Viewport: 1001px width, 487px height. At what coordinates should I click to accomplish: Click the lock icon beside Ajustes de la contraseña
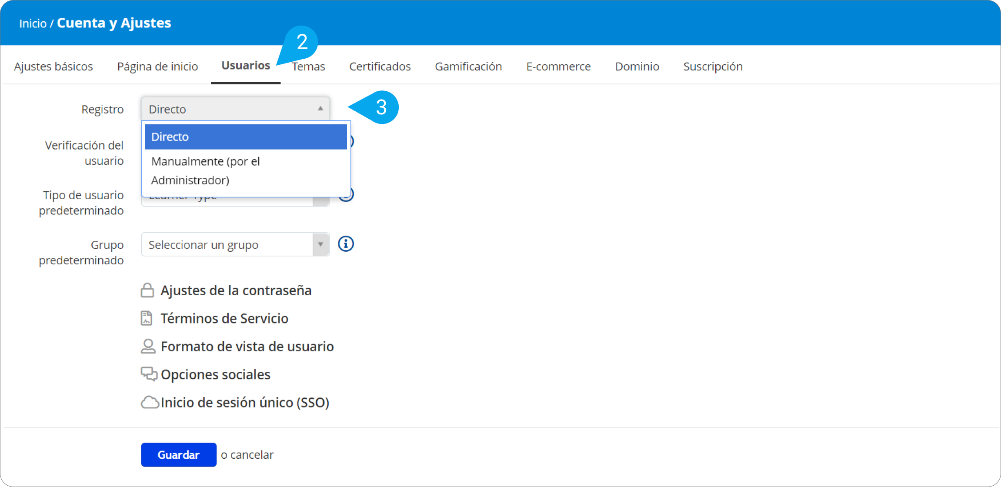pyautogui.click(x=147, y=290)
